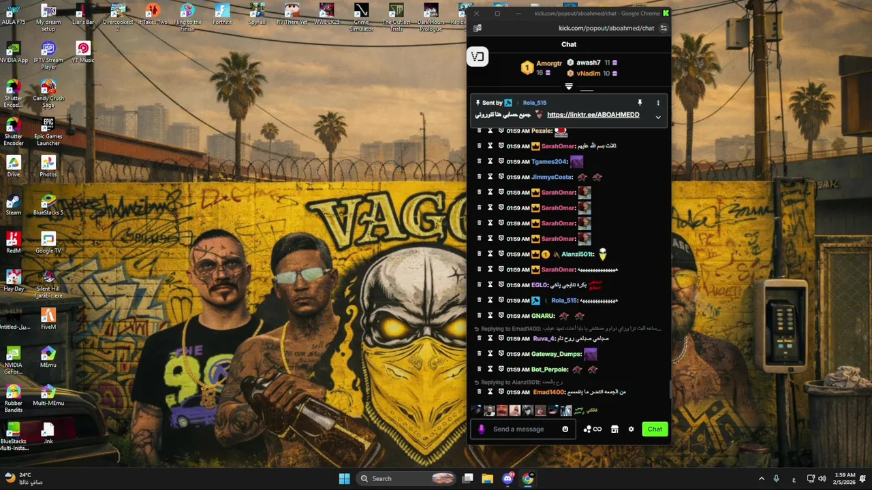Click the username EGLO in the chat
Screen dimensions: 872x490
[x=539, y=285]
